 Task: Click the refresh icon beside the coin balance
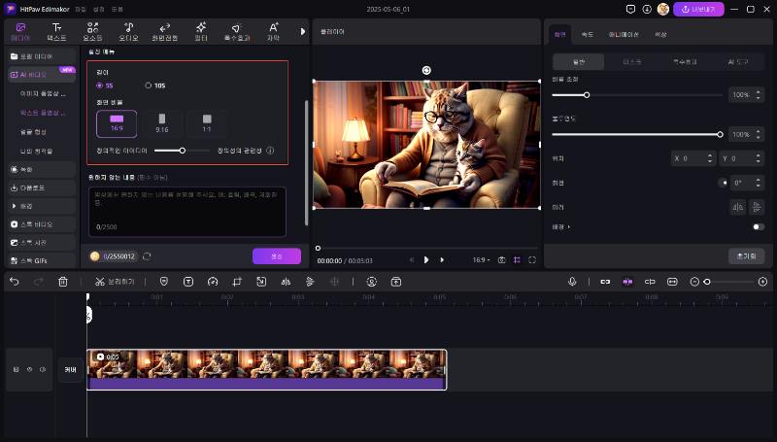(147, 256)
